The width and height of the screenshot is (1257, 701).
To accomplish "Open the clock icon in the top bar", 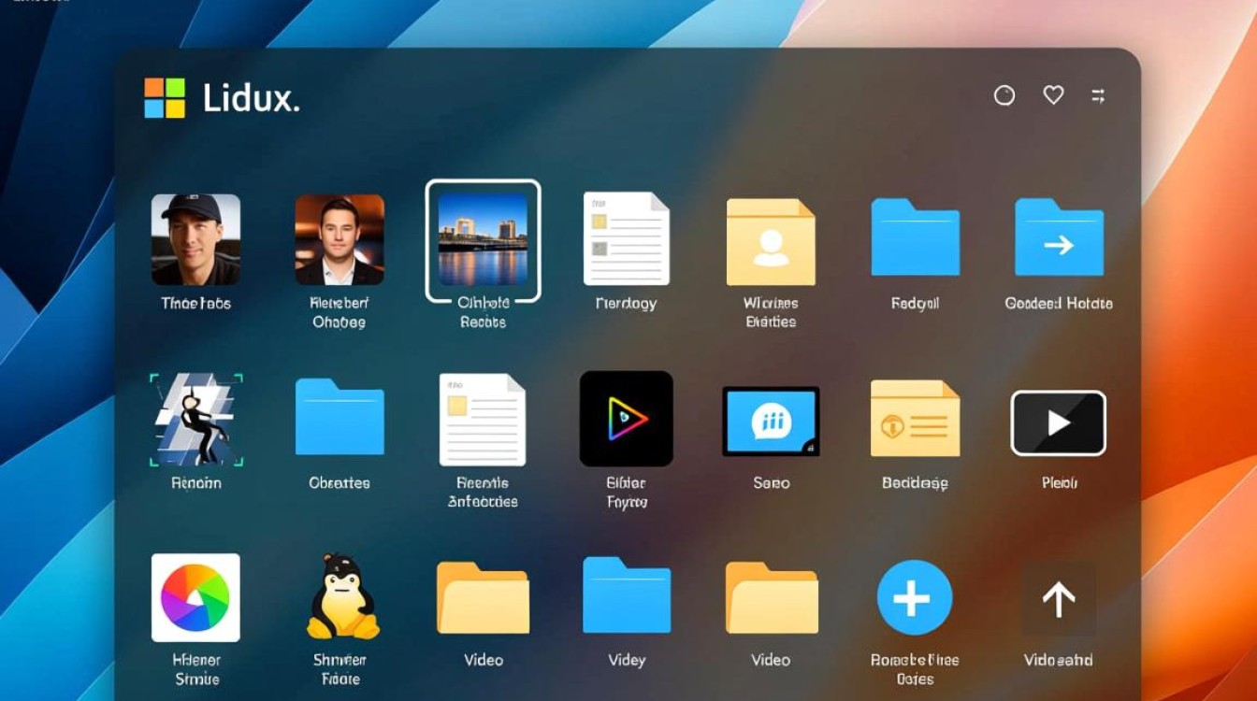I will click(1004, 95).
